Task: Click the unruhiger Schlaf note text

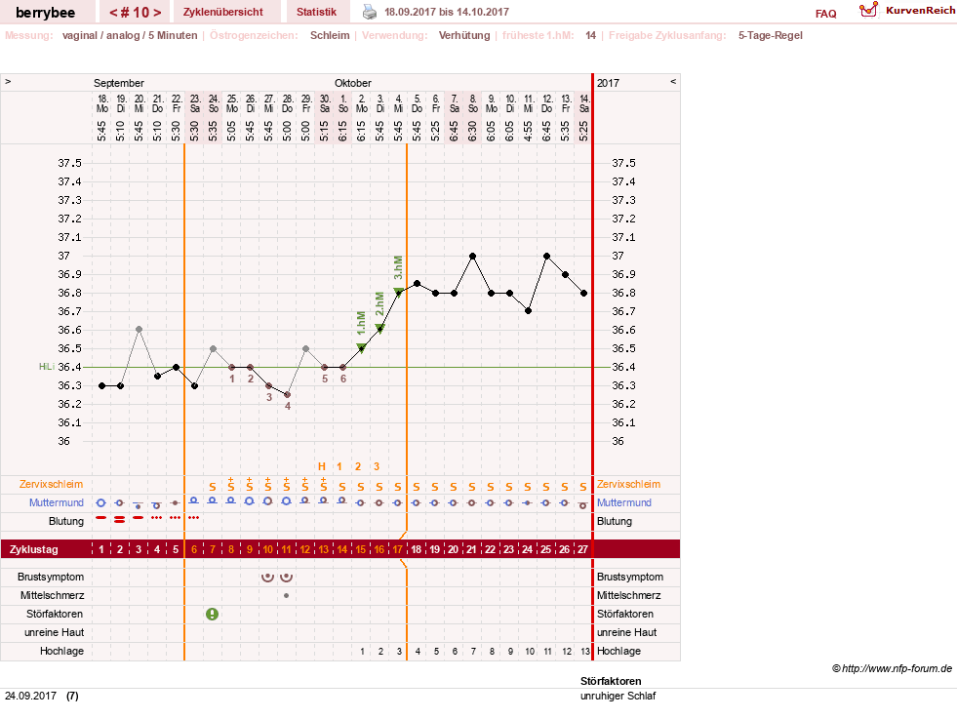Action: coord(618,696)
